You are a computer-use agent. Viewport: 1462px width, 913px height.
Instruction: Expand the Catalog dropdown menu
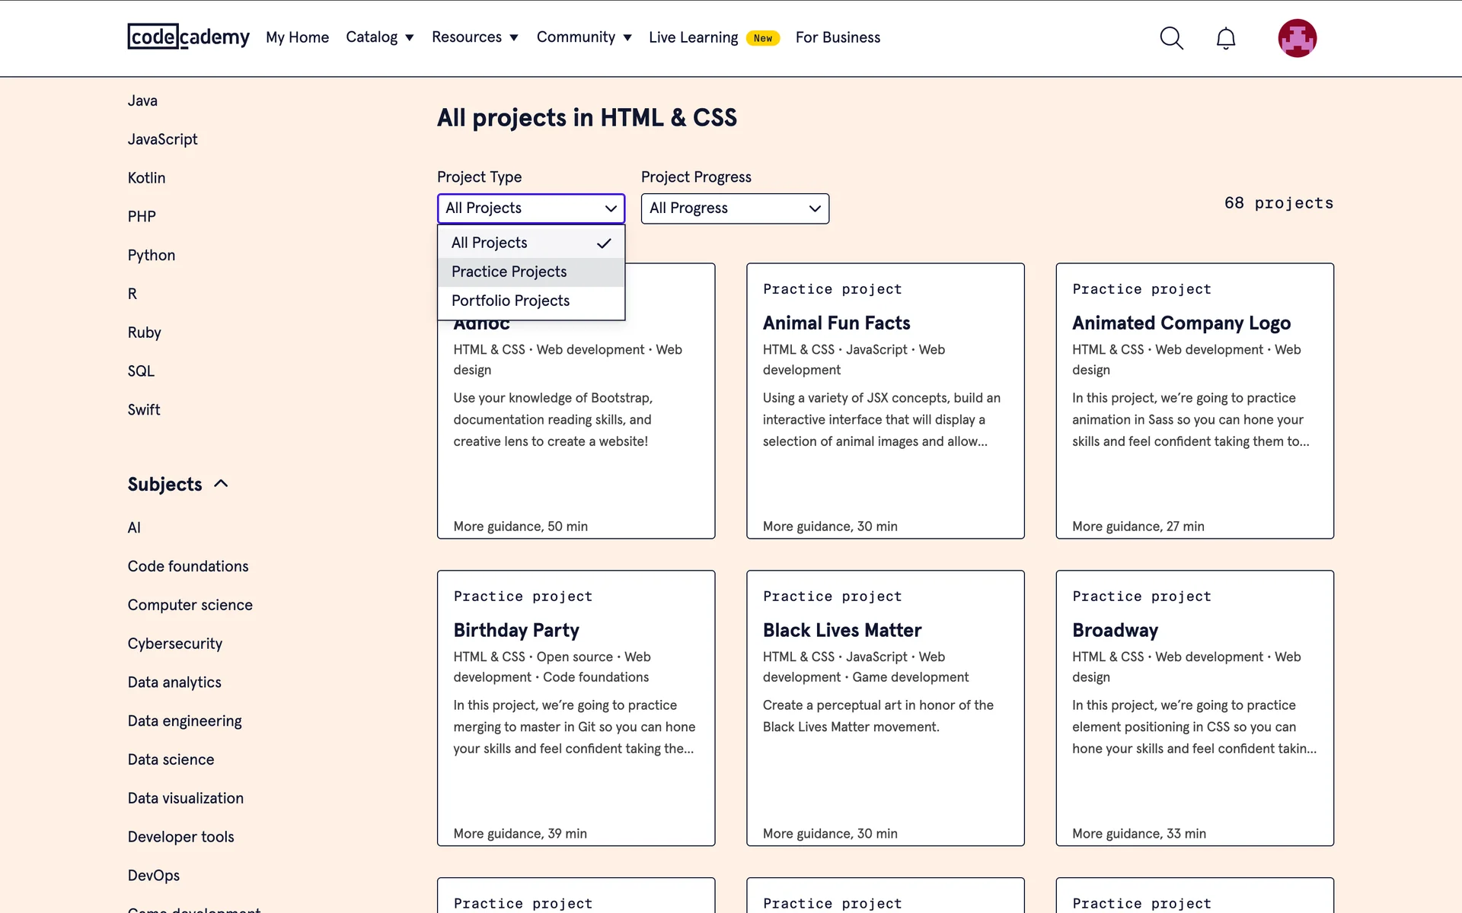pos(379,37)
